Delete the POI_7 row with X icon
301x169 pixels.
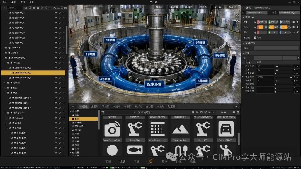[x=64, y=13]
